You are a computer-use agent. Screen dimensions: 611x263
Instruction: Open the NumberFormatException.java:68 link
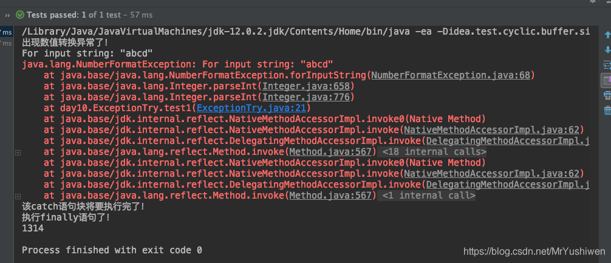tap(451, 75)
